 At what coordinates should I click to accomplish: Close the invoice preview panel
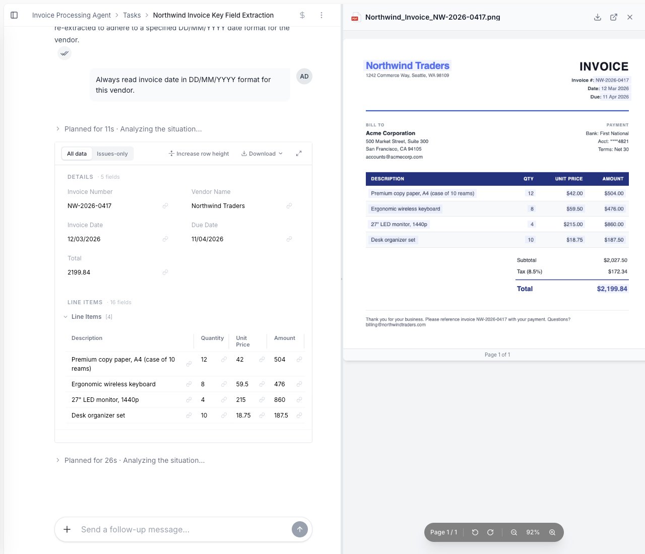tap(630, 17)
